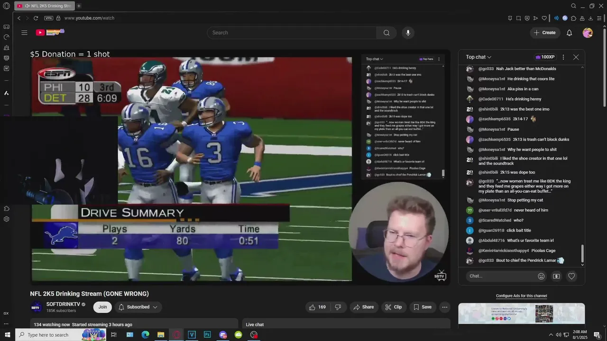The width and height of the screenshot is (607, 341).
Task: Open Task View on taskbar
Action: click(x=114, y=335)
